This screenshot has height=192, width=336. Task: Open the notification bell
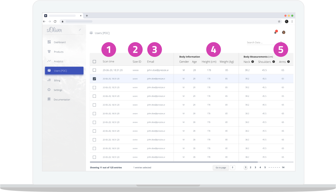pos(275,32)
